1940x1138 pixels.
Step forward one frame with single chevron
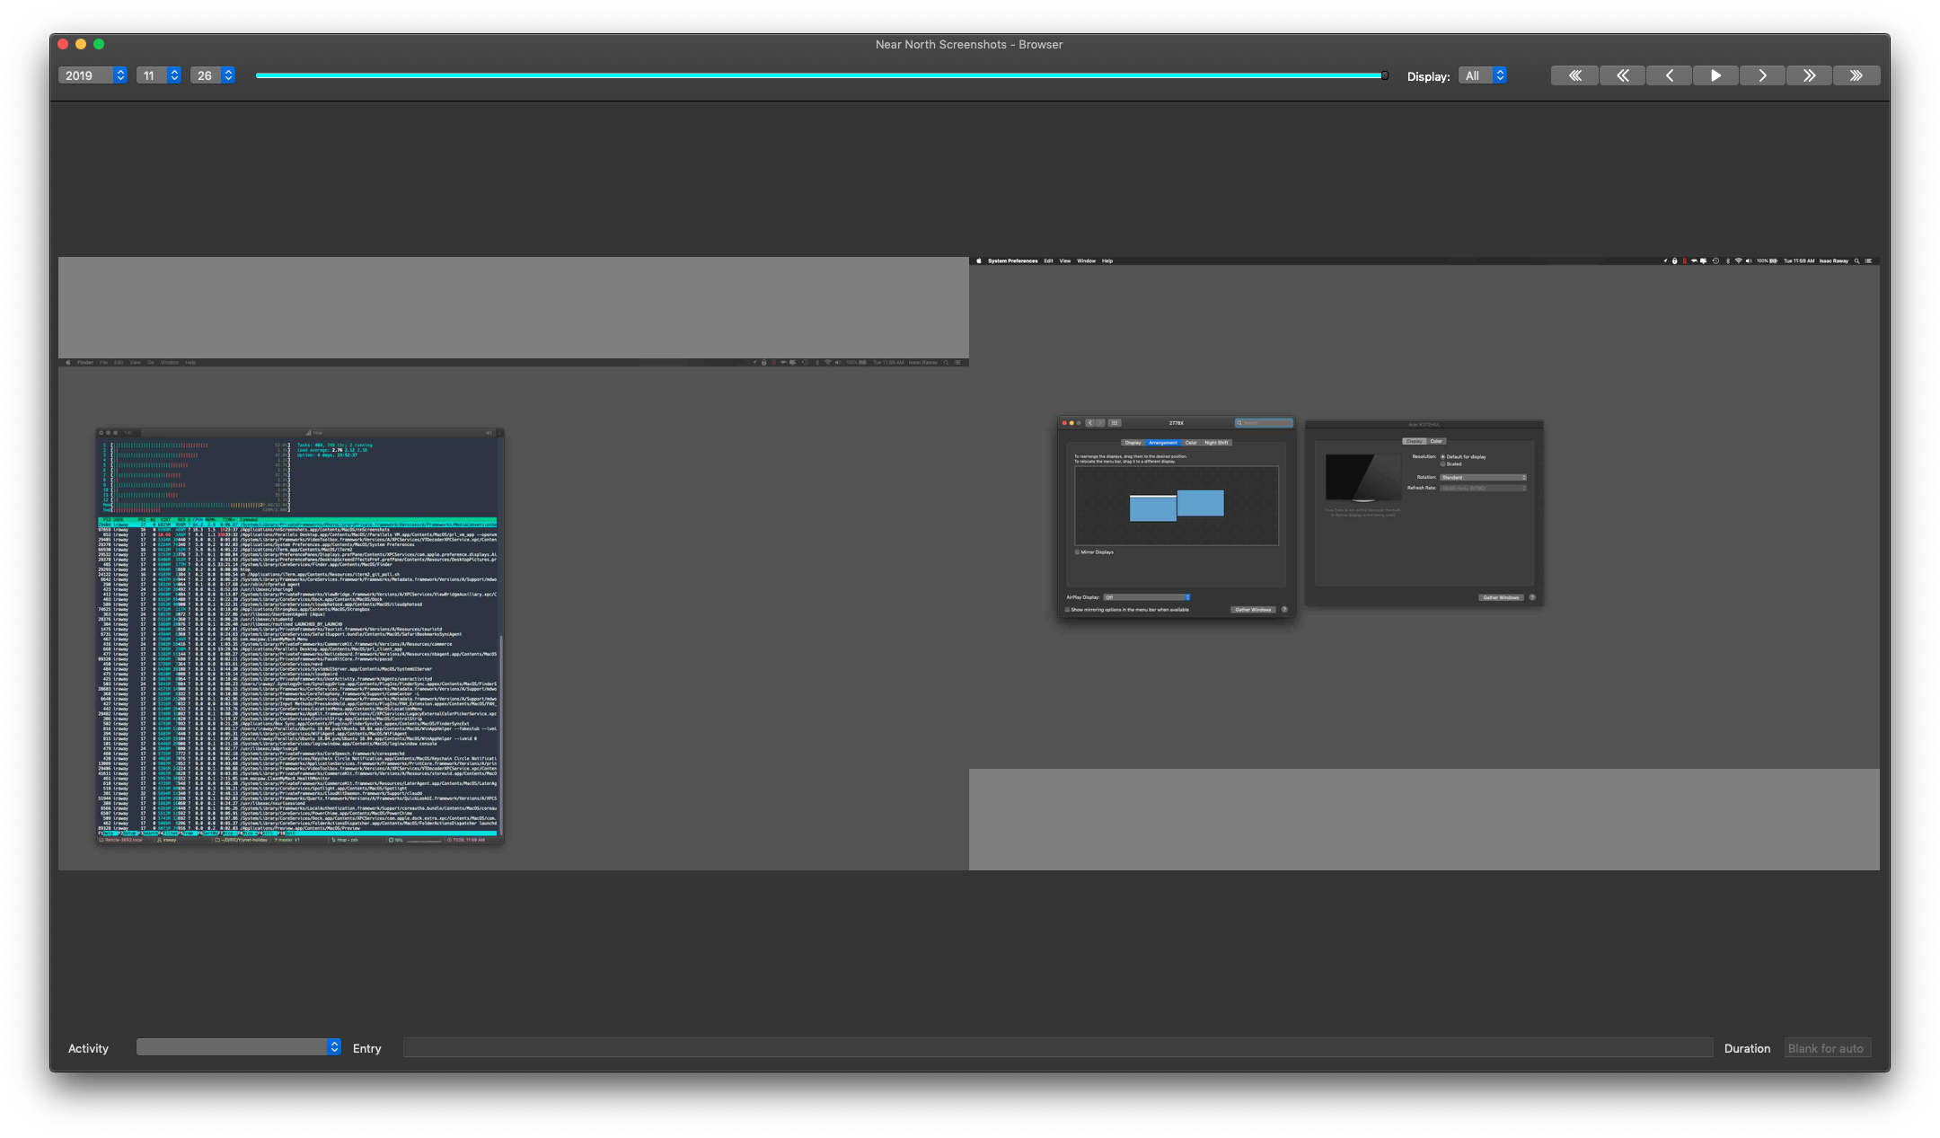[1762, 75]
